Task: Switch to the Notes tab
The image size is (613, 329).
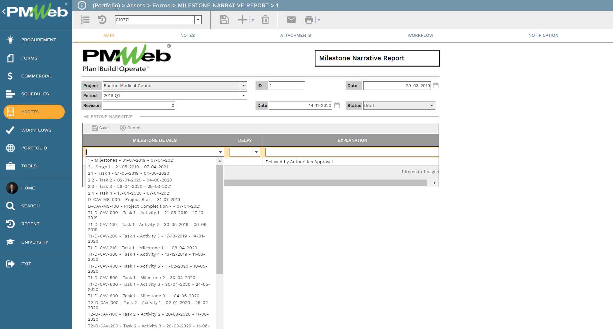Action: (188, 35)
